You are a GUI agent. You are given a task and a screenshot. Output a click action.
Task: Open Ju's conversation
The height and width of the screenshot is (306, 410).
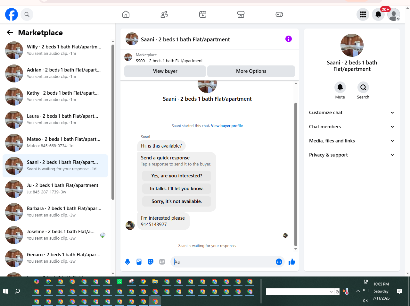tap(55, 189)
